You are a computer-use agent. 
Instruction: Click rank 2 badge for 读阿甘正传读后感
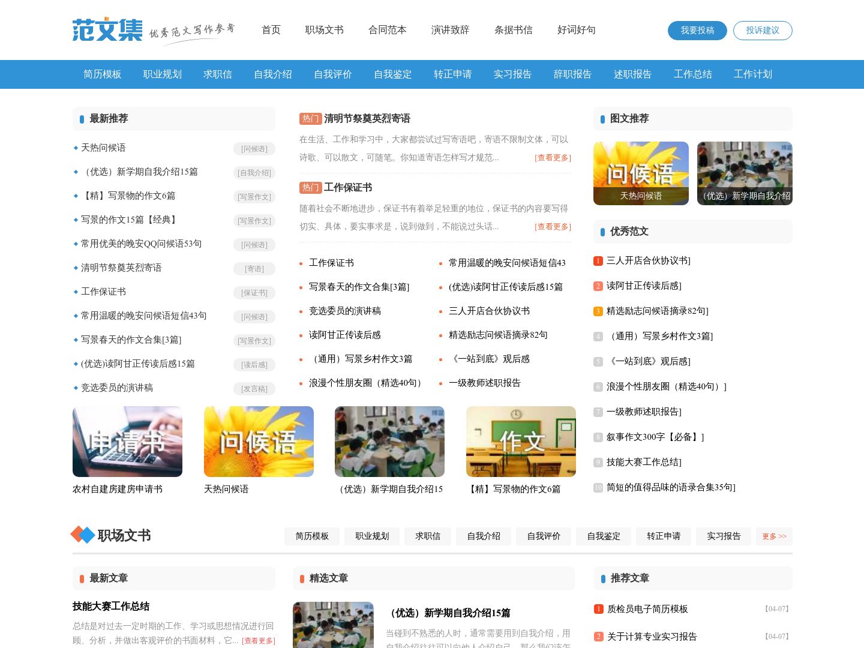(x=598, y=286)
